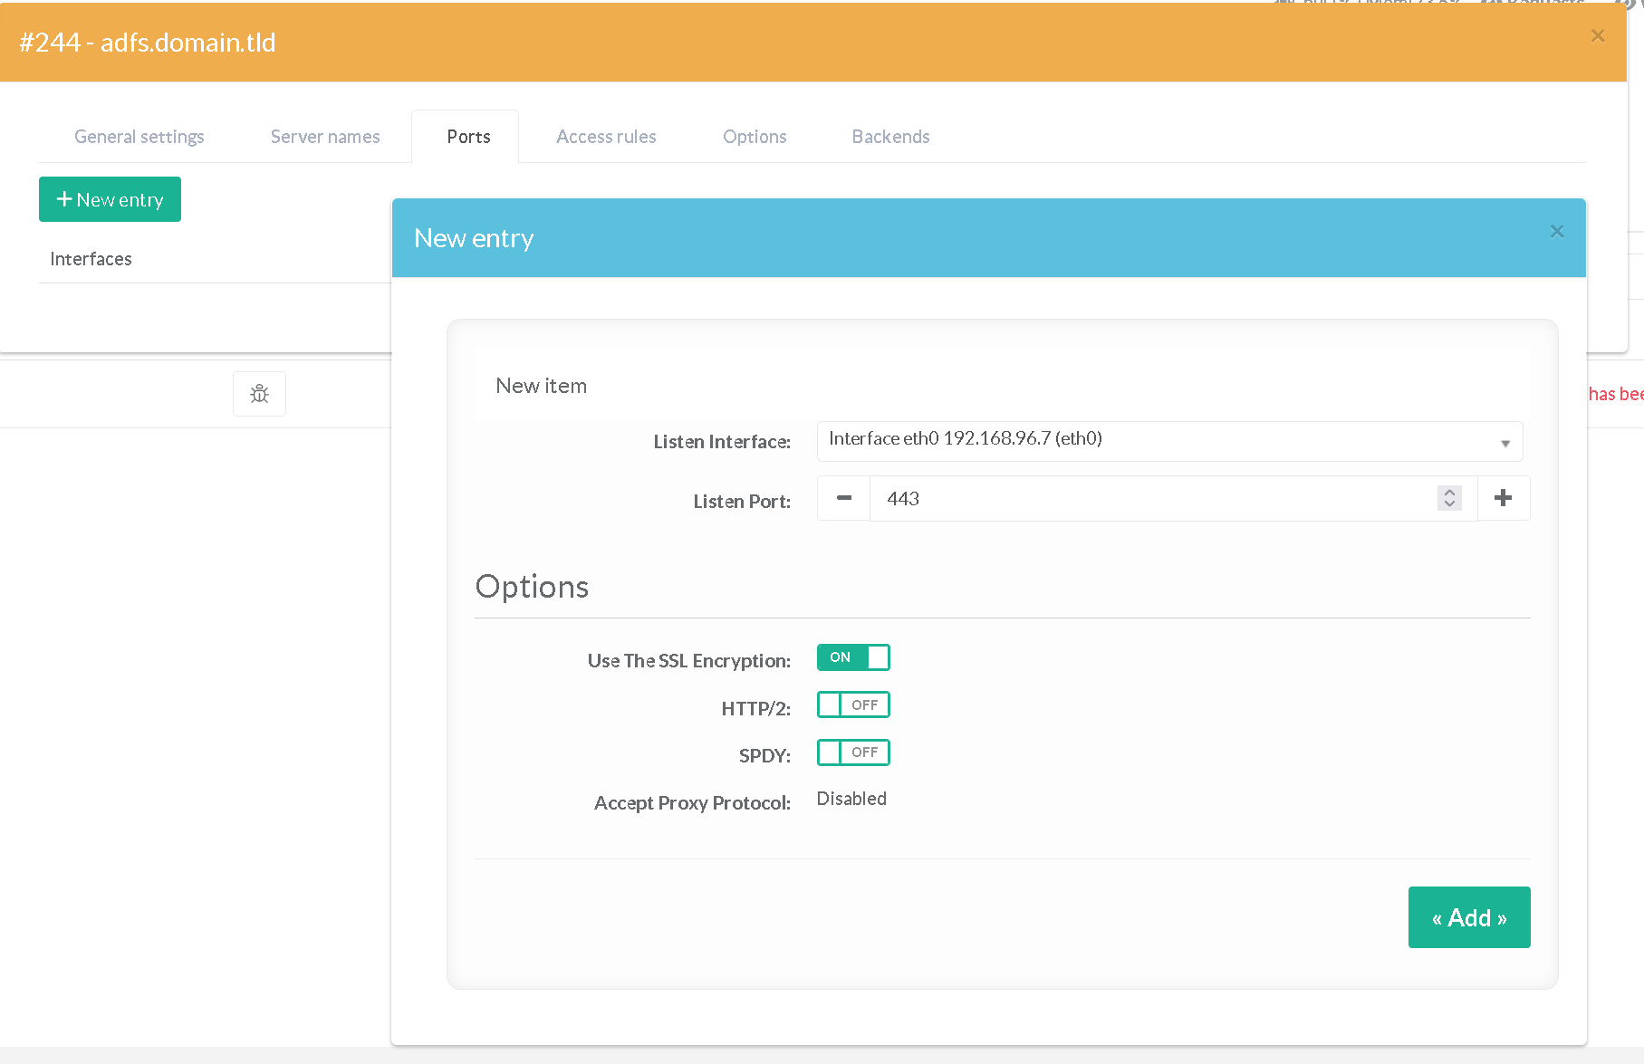The width and height of the screenshot is (1644, 1064).
Task: Click the bug debug icon button
Action: point(259,394)
